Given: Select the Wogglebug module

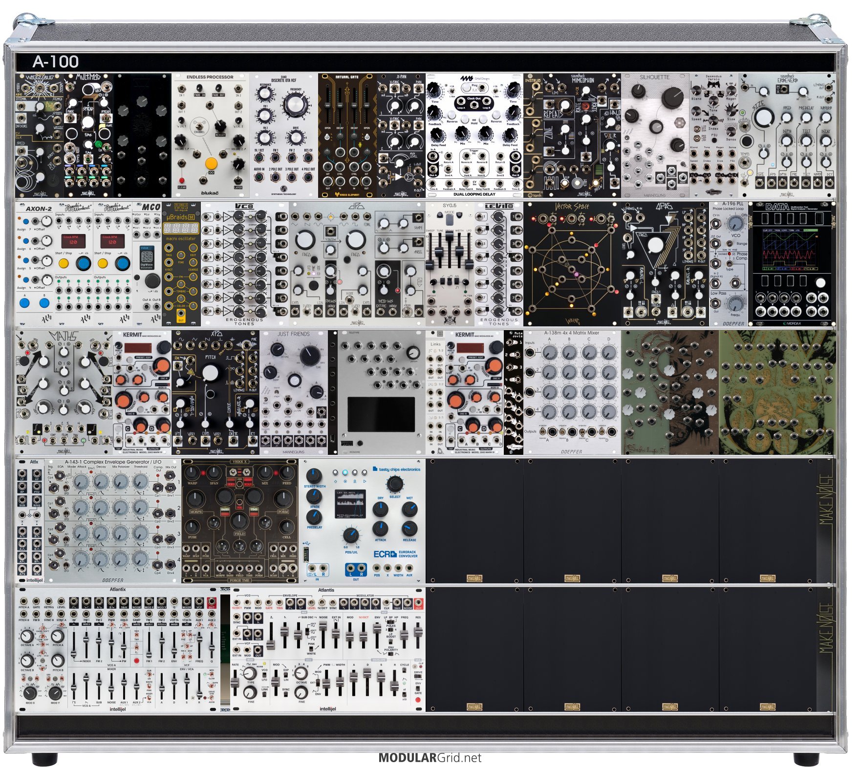Looking at the screenshot, I should click(40, 136).
